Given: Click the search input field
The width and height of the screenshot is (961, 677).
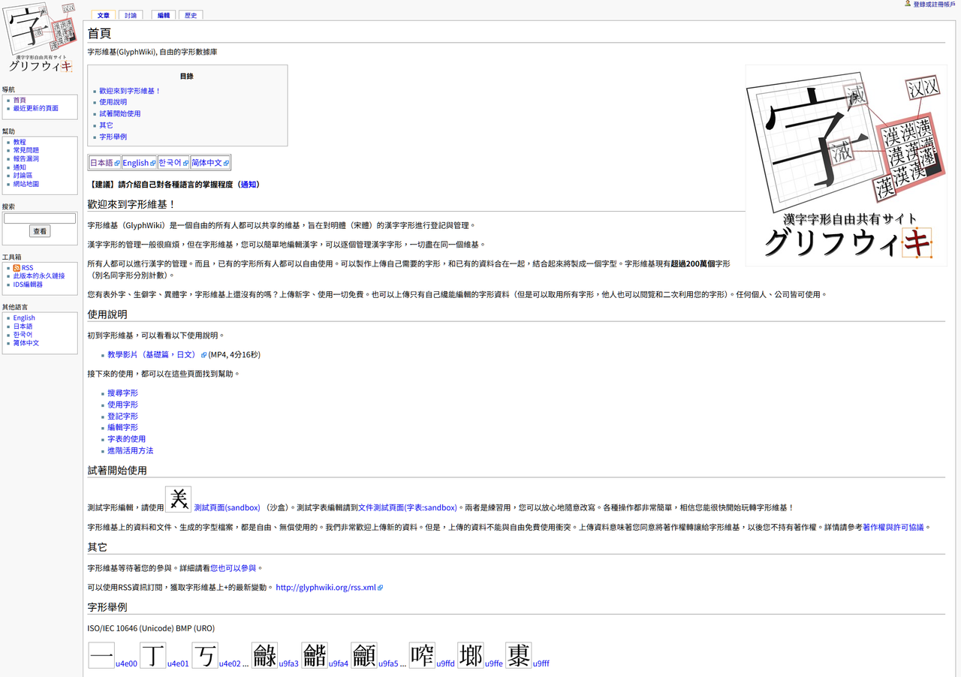Looking at the screenshot, I should click(40, 218).
